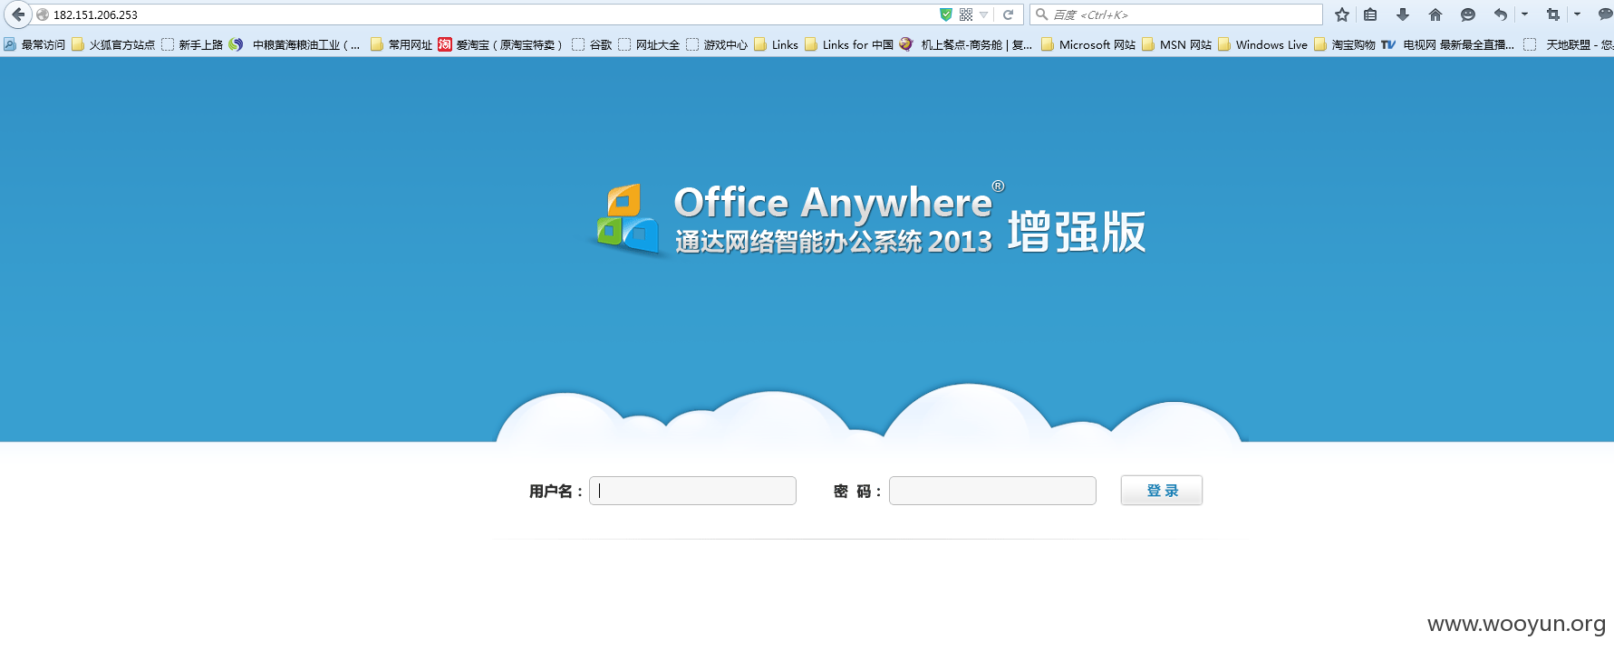The height and width of the screenshot is (650, 1614).
Task: Open the 游戏中心 bookmark
Action: pyautogui.click(x=717, y=44)
